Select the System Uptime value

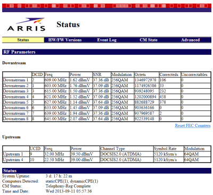[59, 176]
